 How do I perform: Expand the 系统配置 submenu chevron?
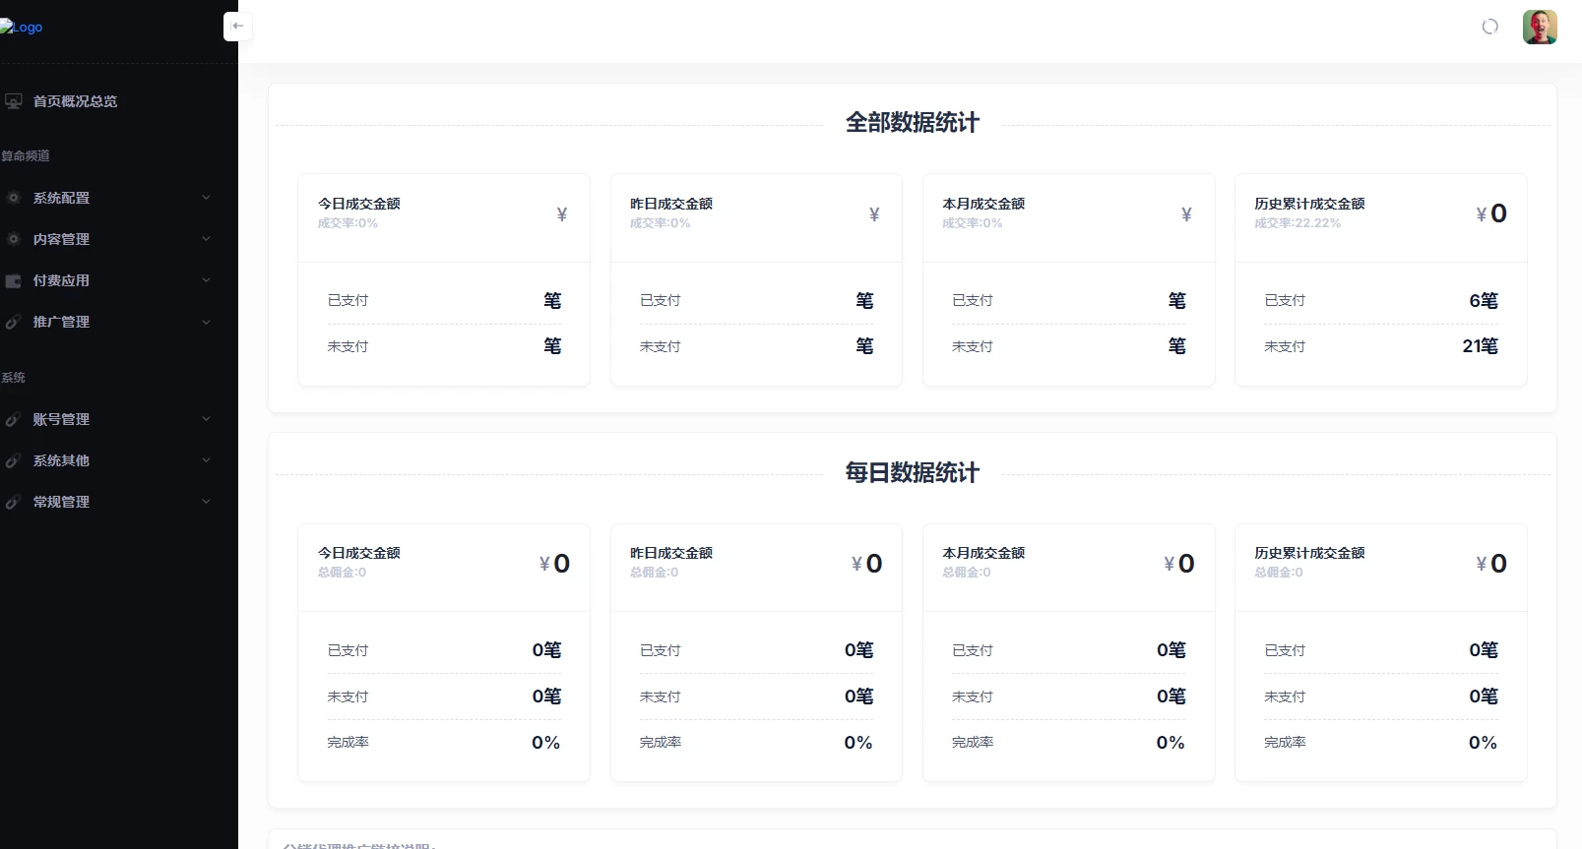coord(206,198)
